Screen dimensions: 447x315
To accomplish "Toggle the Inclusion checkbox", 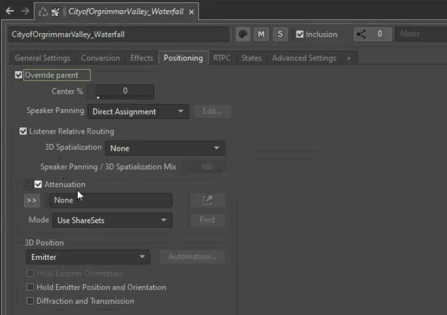I will [300, 34].
